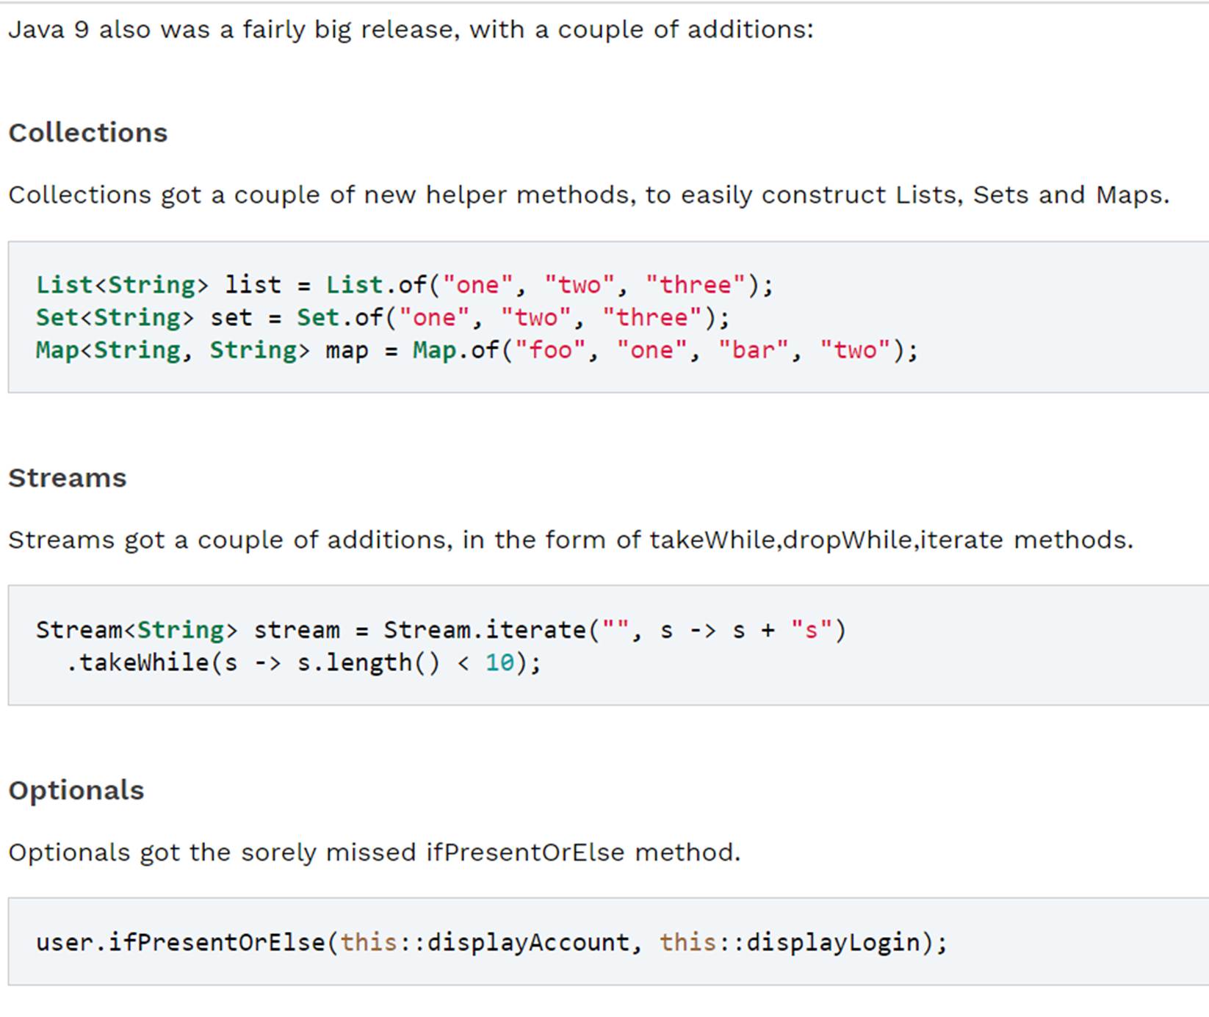Click the word takeWhile in Streams paragraph
Screen dimensions: 1209x1017
(x=712, y=540)
